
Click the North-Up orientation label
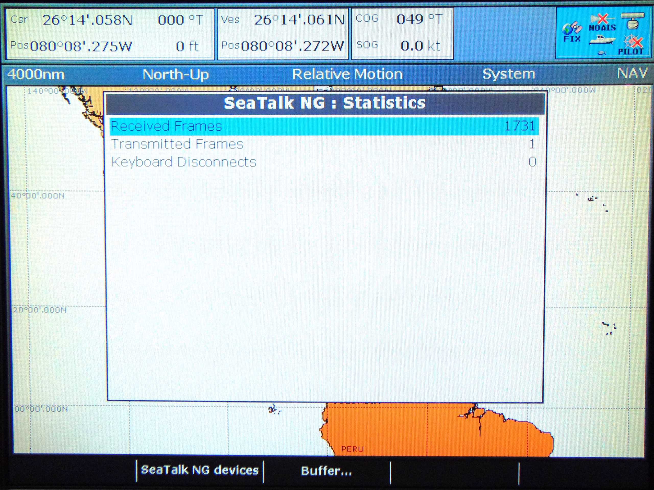point(176,74)
